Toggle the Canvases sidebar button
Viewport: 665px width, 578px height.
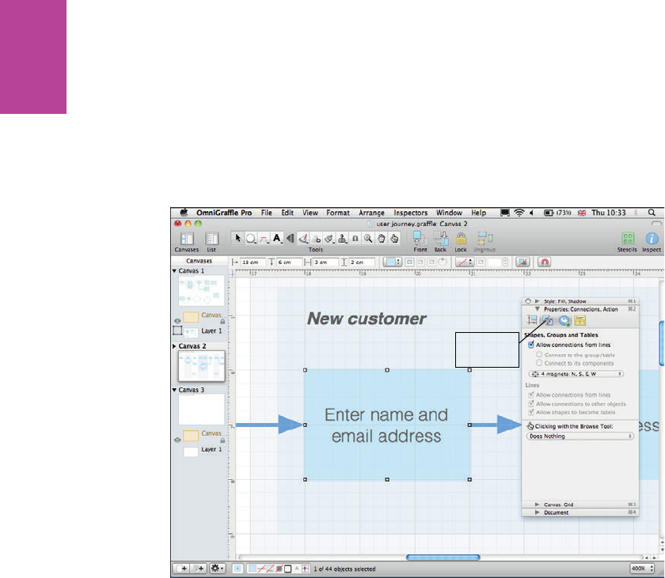187,242
